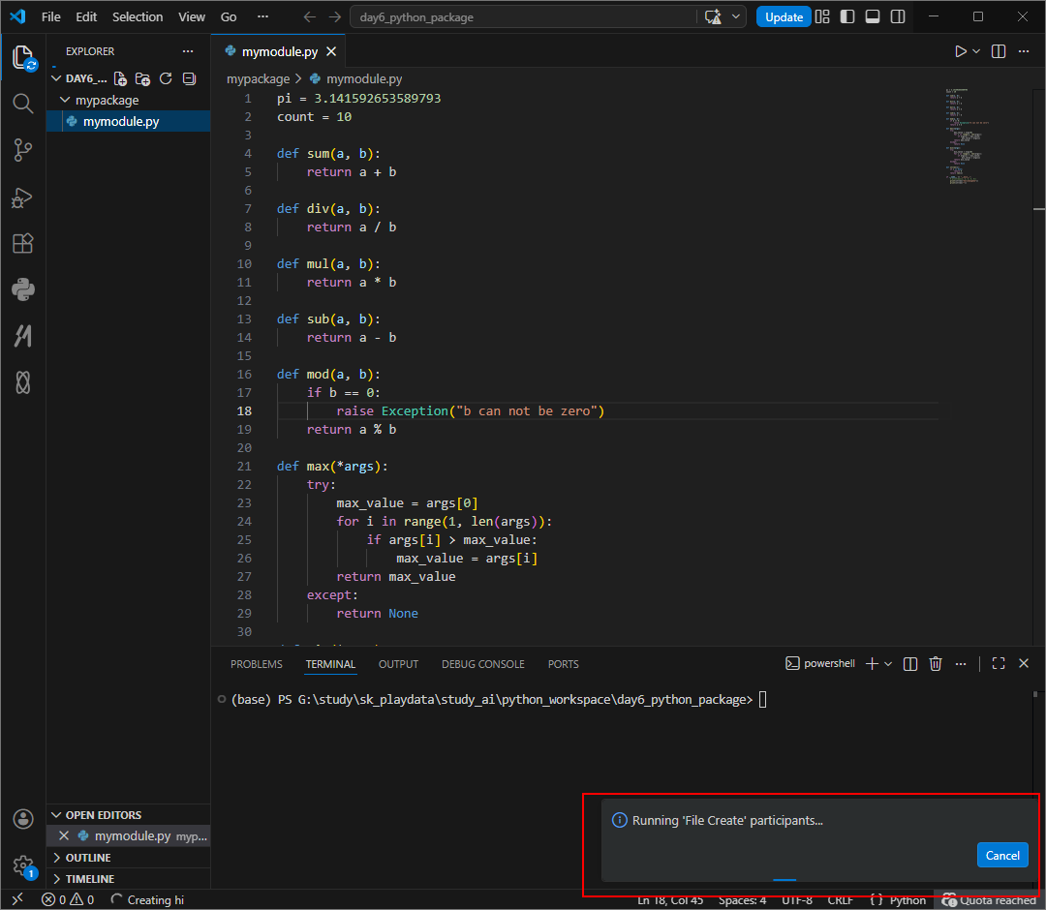1046x910 pixels.
Task: Open Copilot chat icon in title bar
Action: 713,16
